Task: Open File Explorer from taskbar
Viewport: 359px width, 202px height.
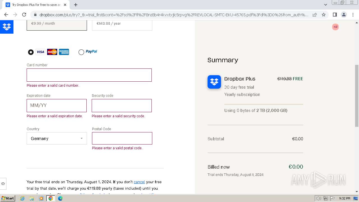Action: (32, 198)
